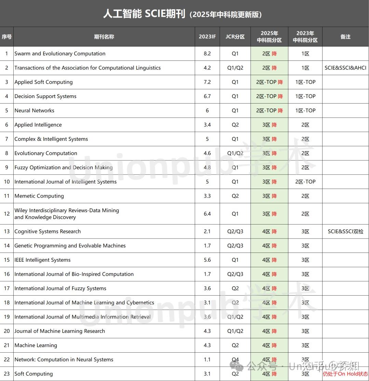369x381 pixels.
Task: Click the '序号' column header
Action: tap(6, 37)
